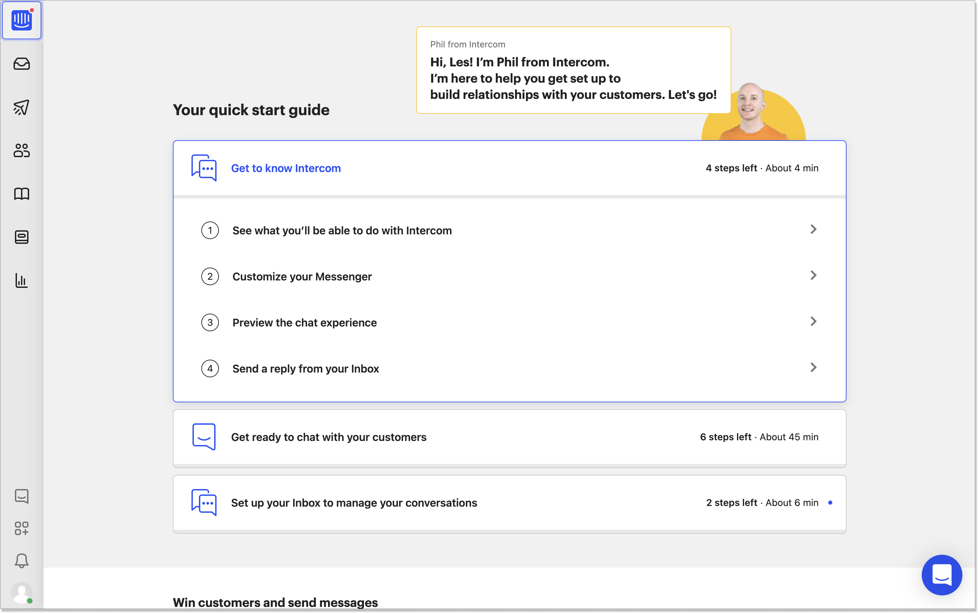Click the step 4 number circle
978x613 pixels.
point(210,368)
